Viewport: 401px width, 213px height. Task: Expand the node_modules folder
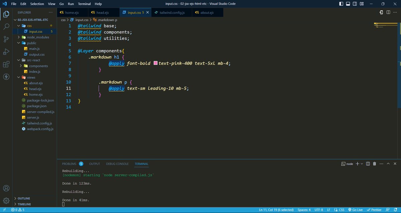click(x=35, y=37)
